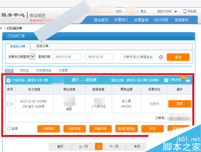The height and width of the screenshot is (152, 201).
Task: Click the 已支付 ticket status text
Action: pyautogui.click(x=154, y=104)
